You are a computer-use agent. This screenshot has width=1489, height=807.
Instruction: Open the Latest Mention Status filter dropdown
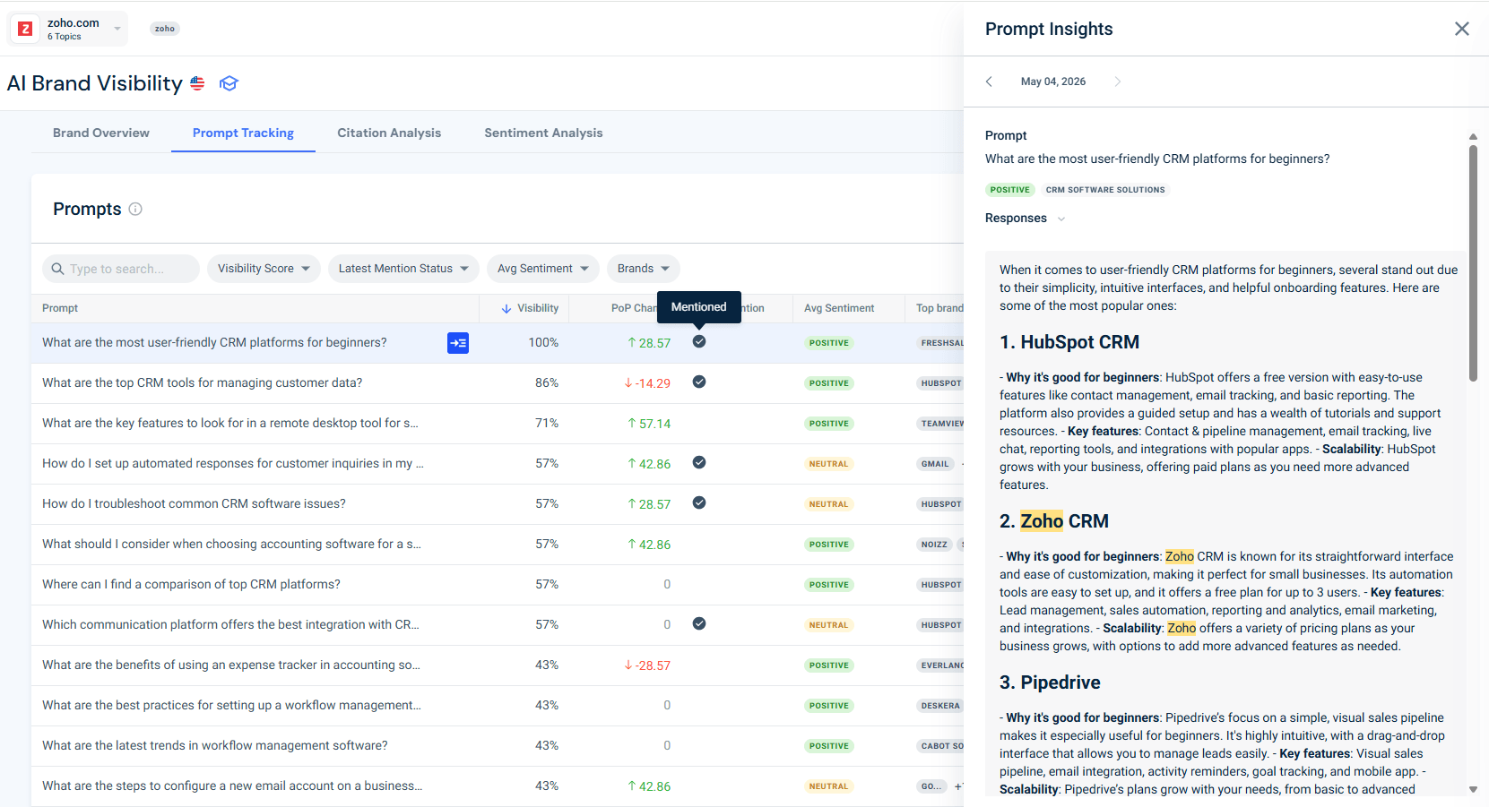click(403, 269)
